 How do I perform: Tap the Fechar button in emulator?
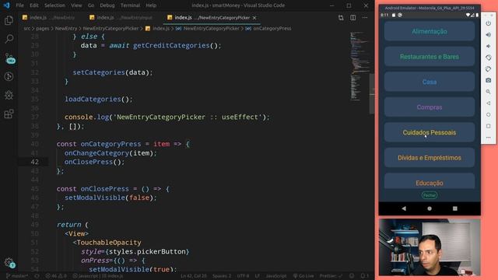pos(430,195)
